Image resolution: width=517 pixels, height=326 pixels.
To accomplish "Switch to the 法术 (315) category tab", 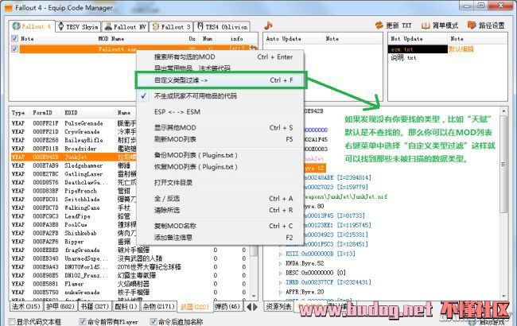I will (x=26, y=307).
